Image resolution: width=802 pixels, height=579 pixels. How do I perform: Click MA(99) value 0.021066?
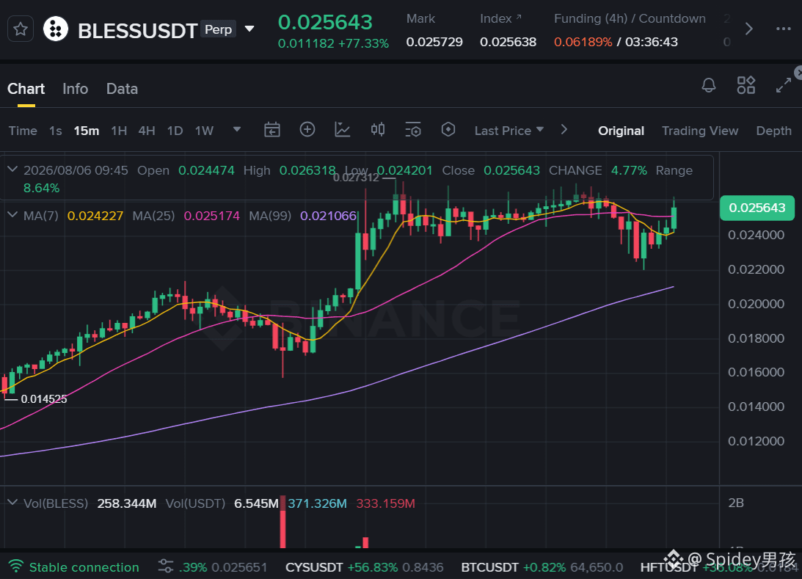328,216
